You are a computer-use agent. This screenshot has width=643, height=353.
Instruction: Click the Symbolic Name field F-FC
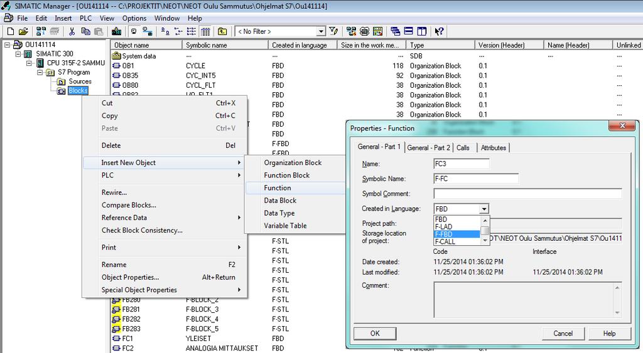[476, 179]
